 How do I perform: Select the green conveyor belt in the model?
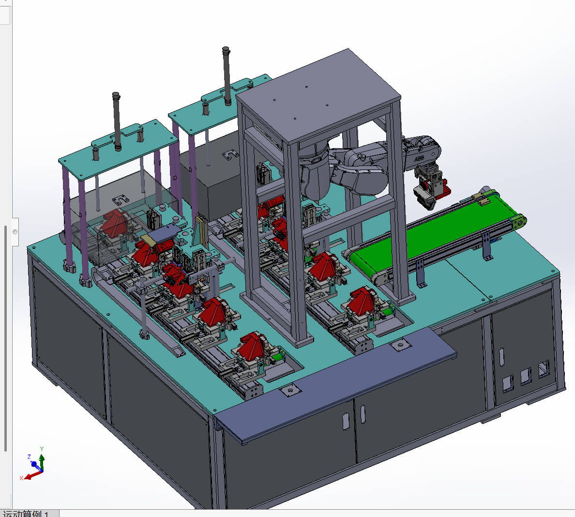433,237
